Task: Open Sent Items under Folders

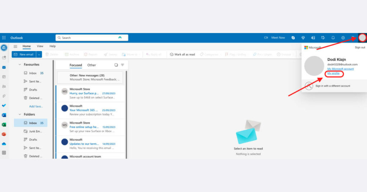Action: [x=33, y=148]
